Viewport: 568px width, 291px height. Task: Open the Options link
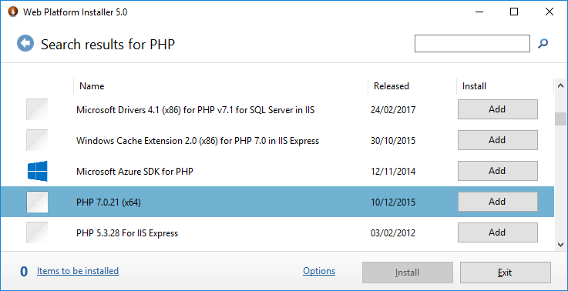click(319, 271)
